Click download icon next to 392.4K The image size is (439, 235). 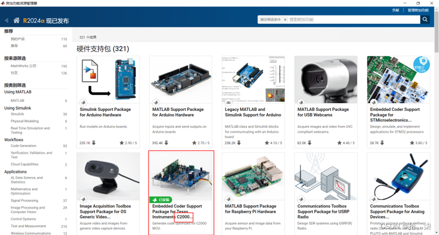[166, 142]
